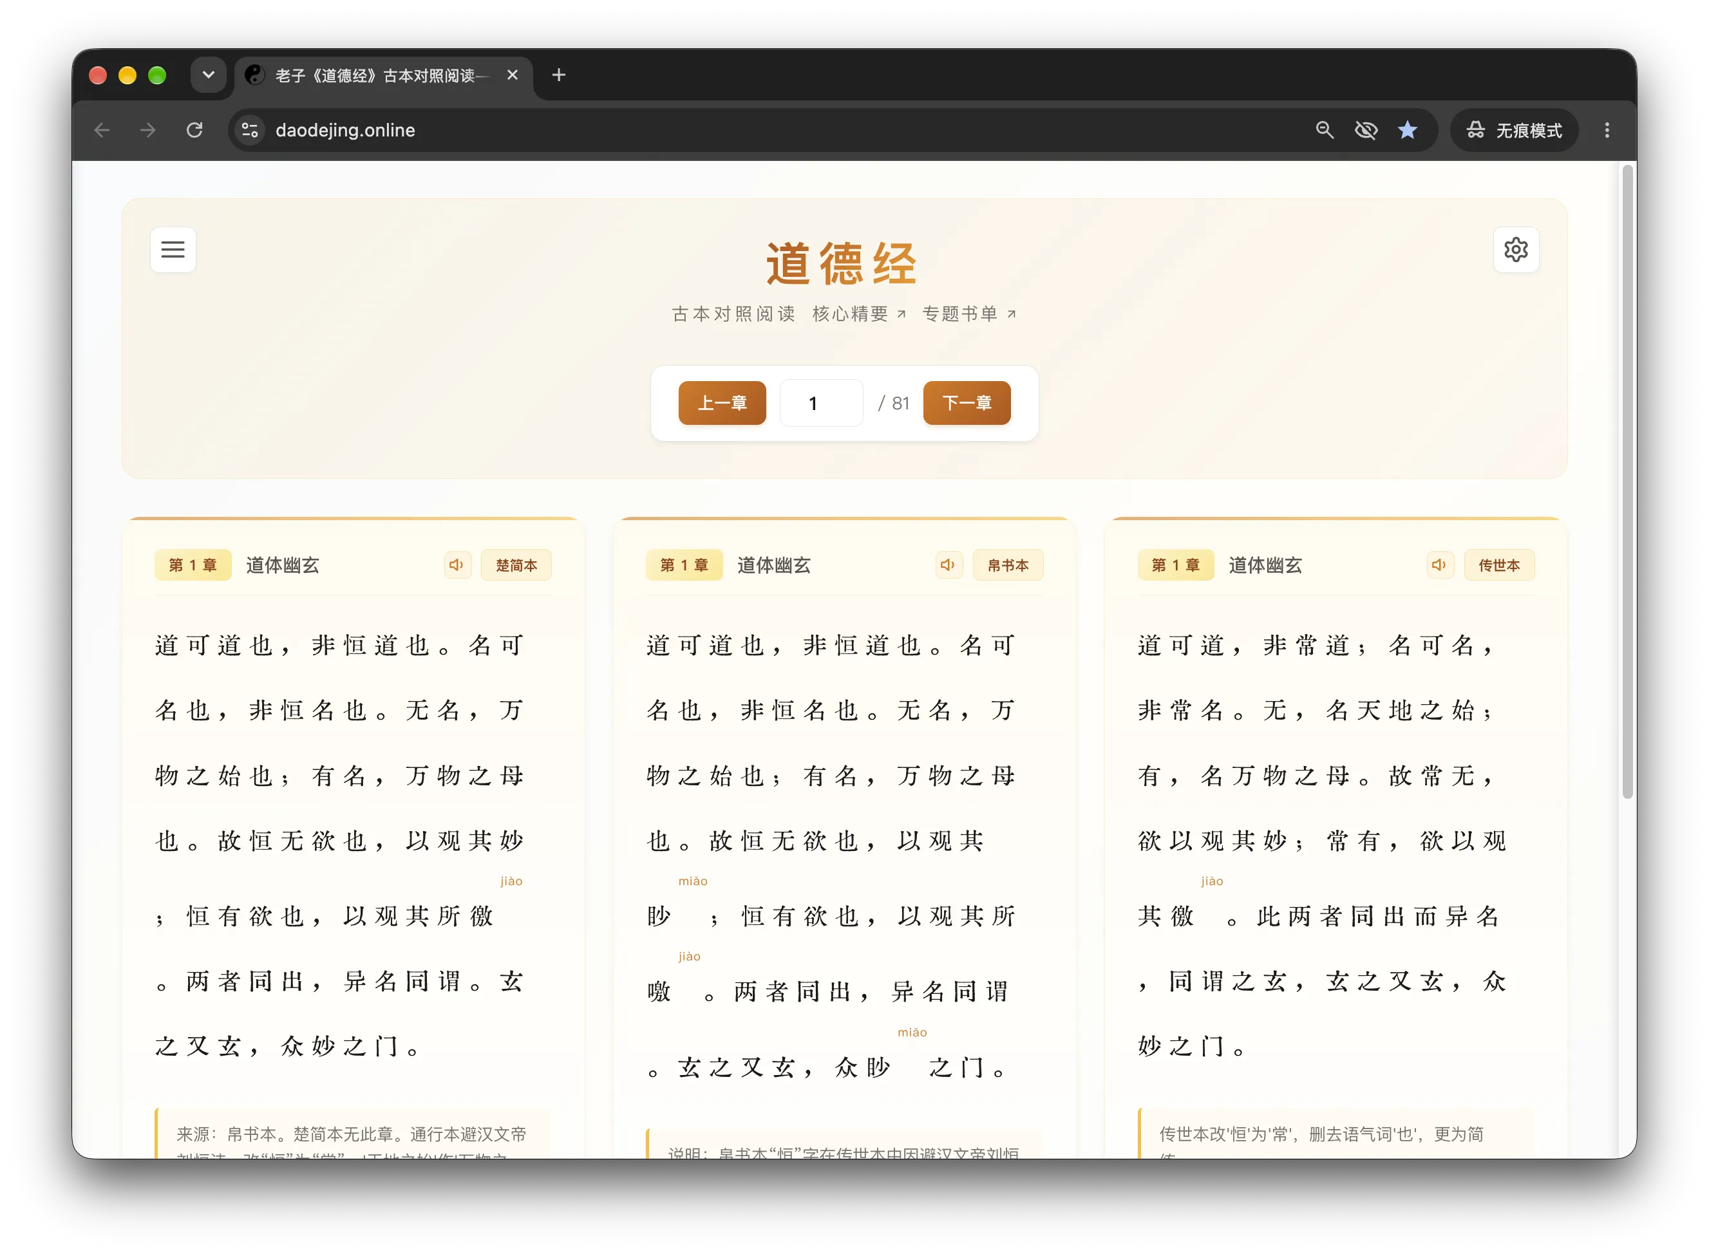This screenshot has height=1254, width=1709.
Task: Click the address bar URL daodejing.online
Action: coord(345,130)
